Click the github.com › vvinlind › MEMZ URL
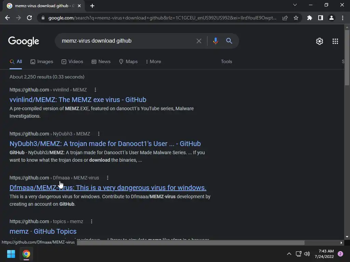Image resolution: width=350 pixels, height=262 pixels. (x=48, y=90)
